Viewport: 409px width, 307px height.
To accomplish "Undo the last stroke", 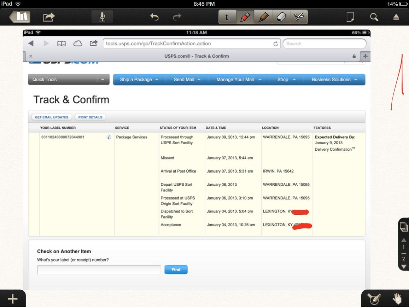I will point(154,17).
